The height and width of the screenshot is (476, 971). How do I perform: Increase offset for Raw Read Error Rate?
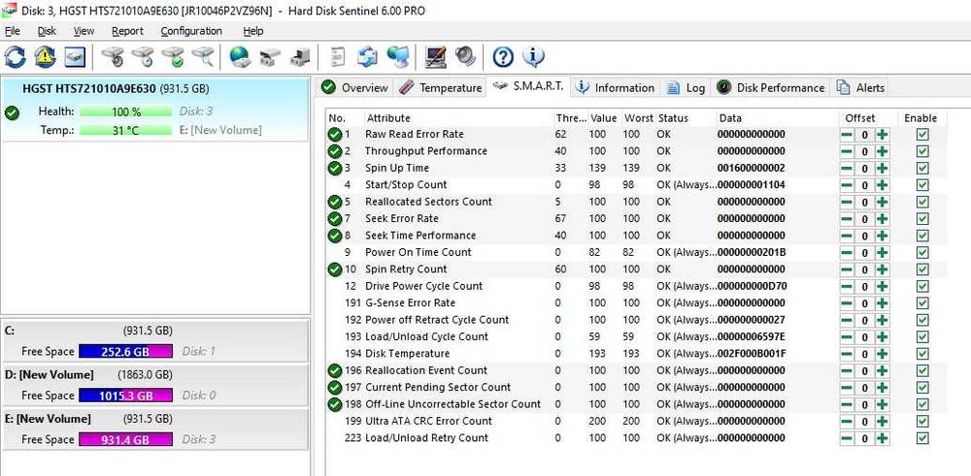(882, 135)
